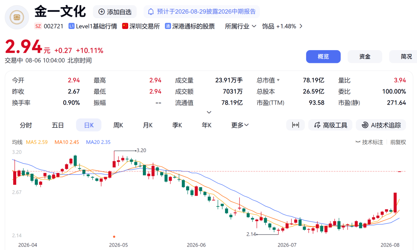Open AI技术追踪 tracking
417x250 pixels.
[x=381, y=125]
